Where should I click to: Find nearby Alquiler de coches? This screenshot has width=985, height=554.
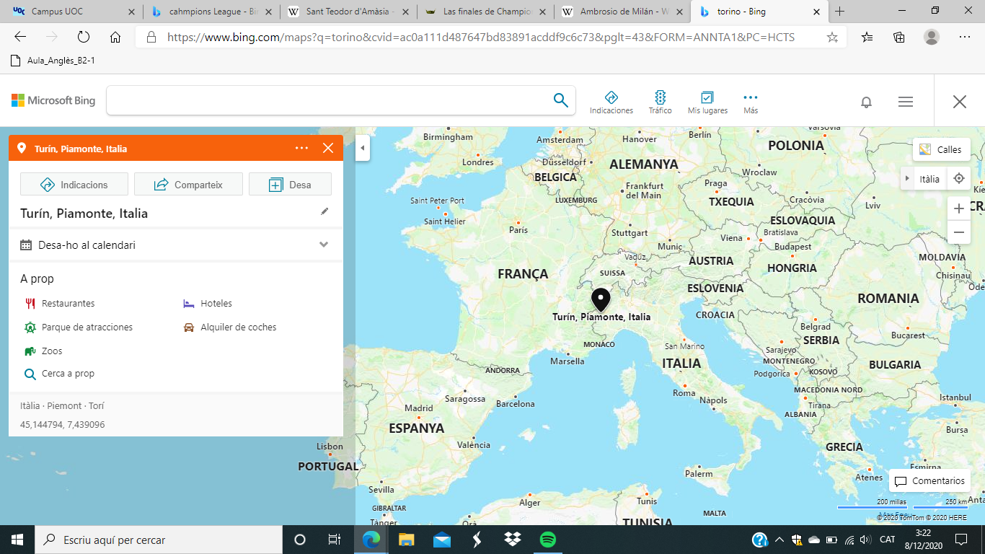tap(230, 327)
